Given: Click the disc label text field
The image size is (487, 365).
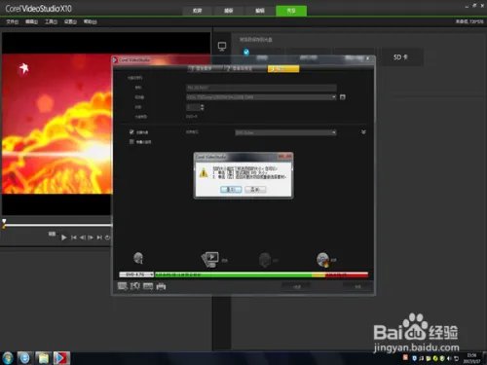Looking at the screenshot, I should (x=261, y=88).
